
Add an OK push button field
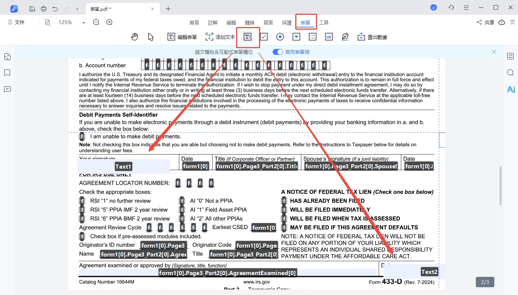coord(329,37)
